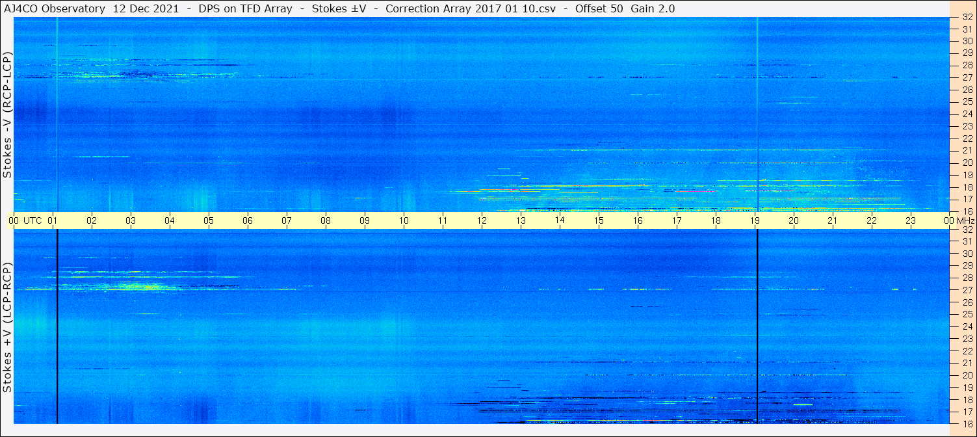Image resolution: width=977 pixels, height=437 pixels.
Task: Select the 17 hour tick label on time axis
Action: pos(677,221)
